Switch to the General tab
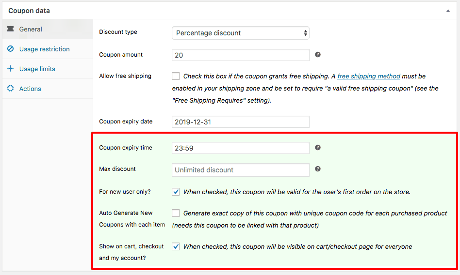The width and height of the screenshot is (460, 275). (x=48, y=29)
